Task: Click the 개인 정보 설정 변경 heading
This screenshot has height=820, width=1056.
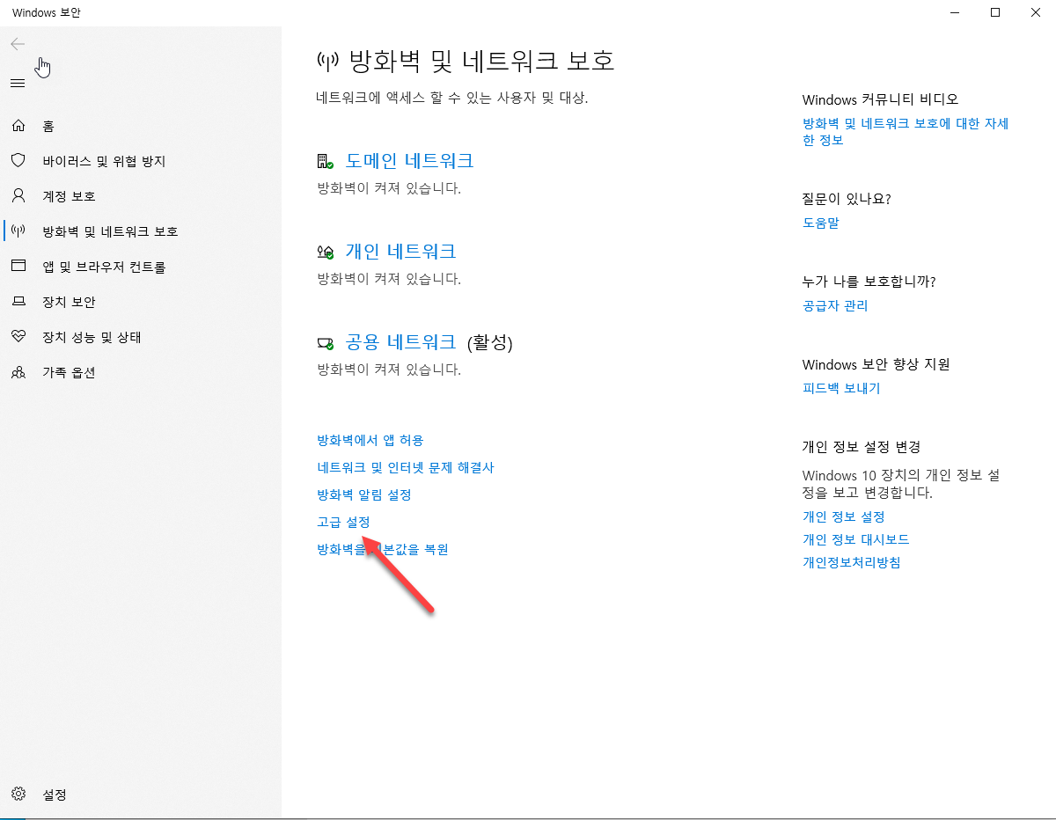Action: tap(862, 447)
